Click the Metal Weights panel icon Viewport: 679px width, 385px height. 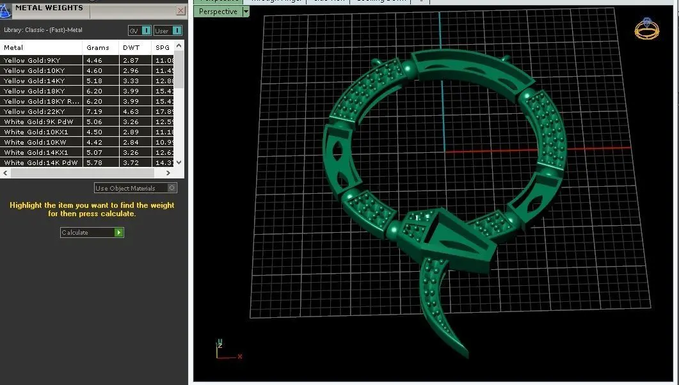point(5,10)
